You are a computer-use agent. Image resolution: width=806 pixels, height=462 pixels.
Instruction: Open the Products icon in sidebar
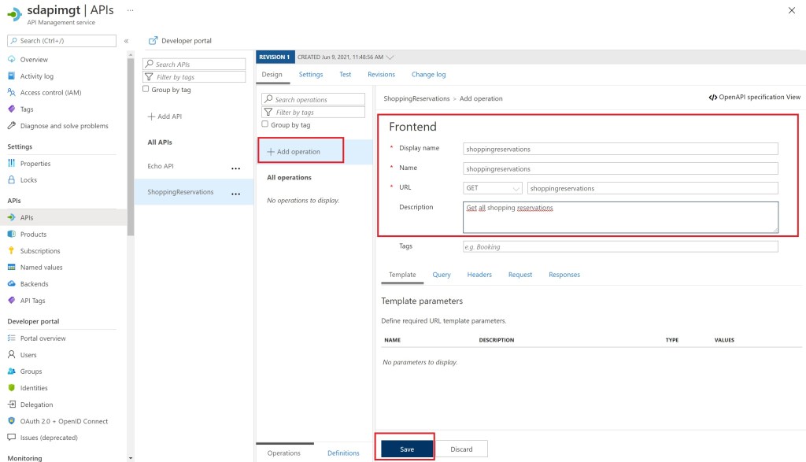coord(12,235)
